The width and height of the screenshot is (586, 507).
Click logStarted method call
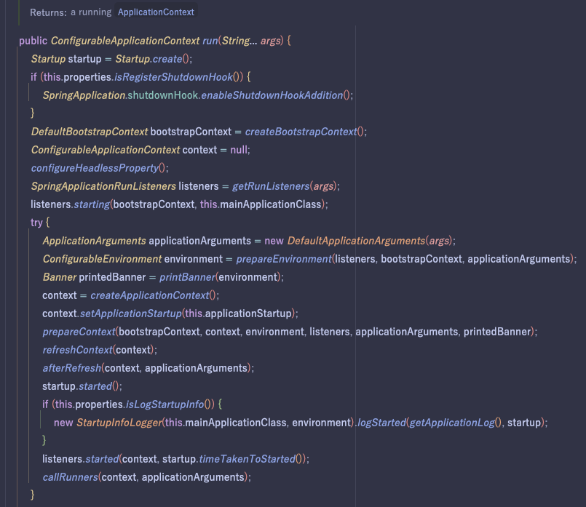(x=381, y=423)
